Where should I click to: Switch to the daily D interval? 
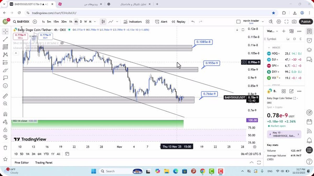pos(81,22)
